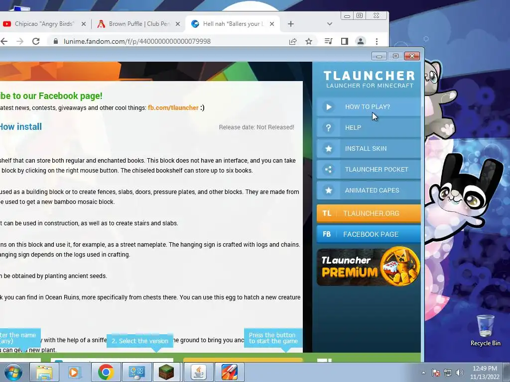Screen dimensions: 510x382
Task: Click the lunime.fandom.com address bar
Action: click(137, 41)
